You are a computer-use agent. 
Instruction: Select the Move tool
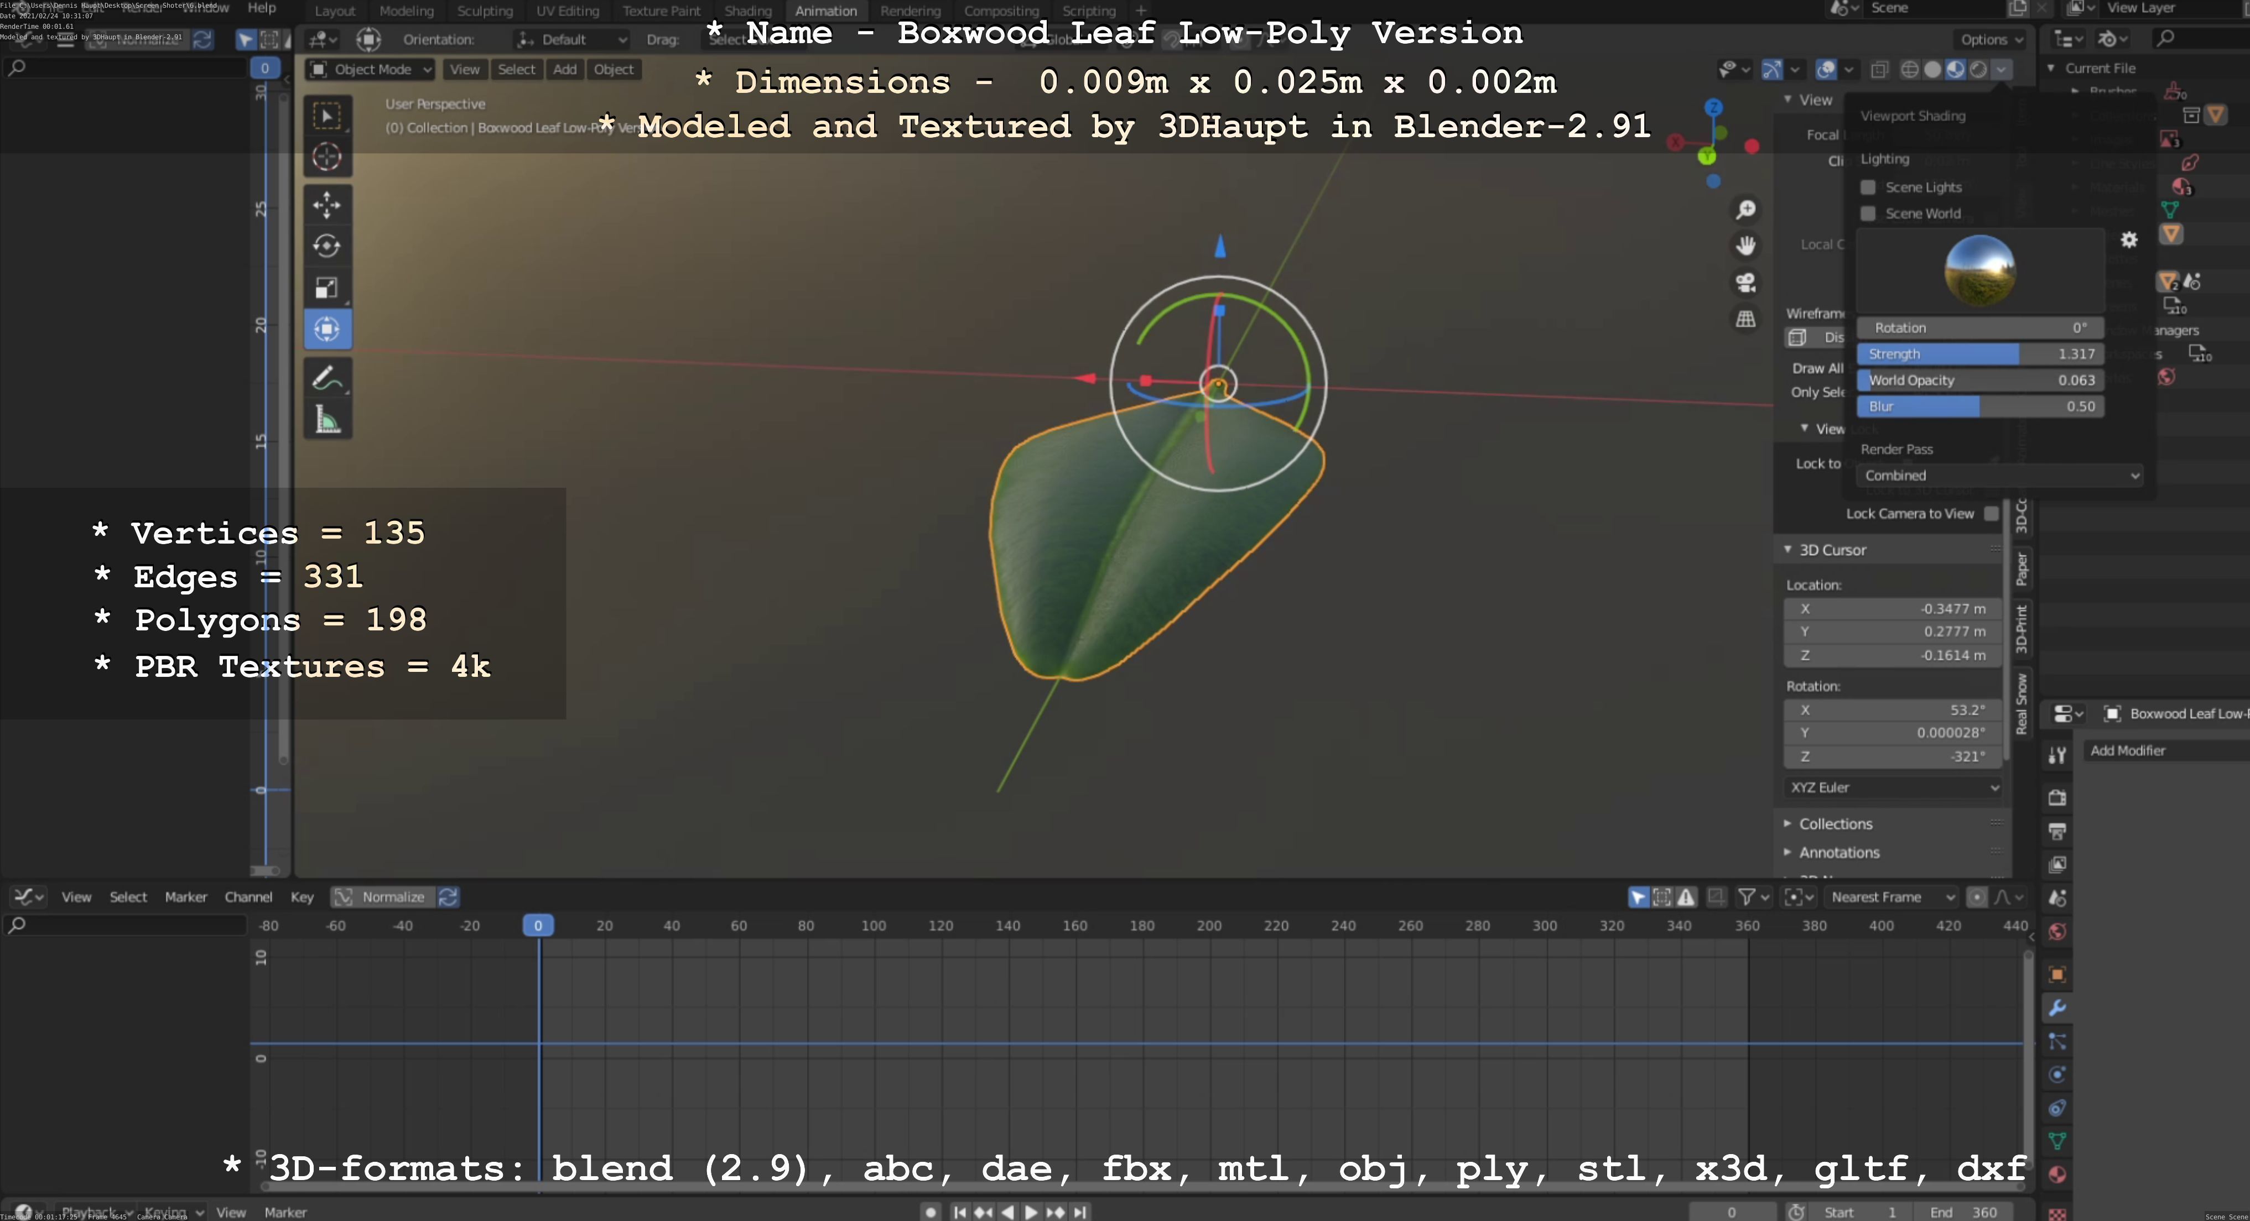pos(328,205)
